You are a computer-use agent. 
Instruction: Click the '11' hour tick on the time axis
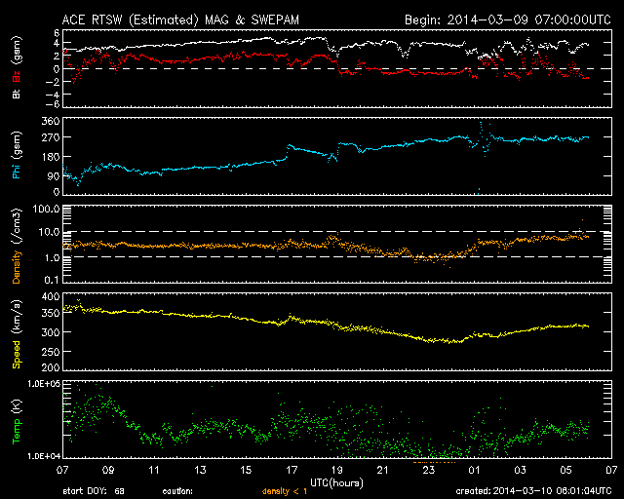pos(154,471)
